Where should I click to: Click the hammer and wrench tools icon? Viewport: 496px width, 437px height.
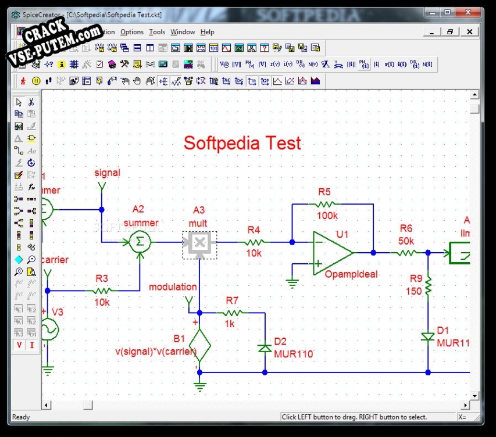coord(124,65)
